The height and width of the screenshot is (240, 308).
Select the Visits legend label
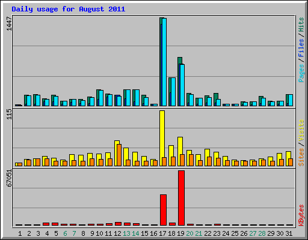point(301,130)
